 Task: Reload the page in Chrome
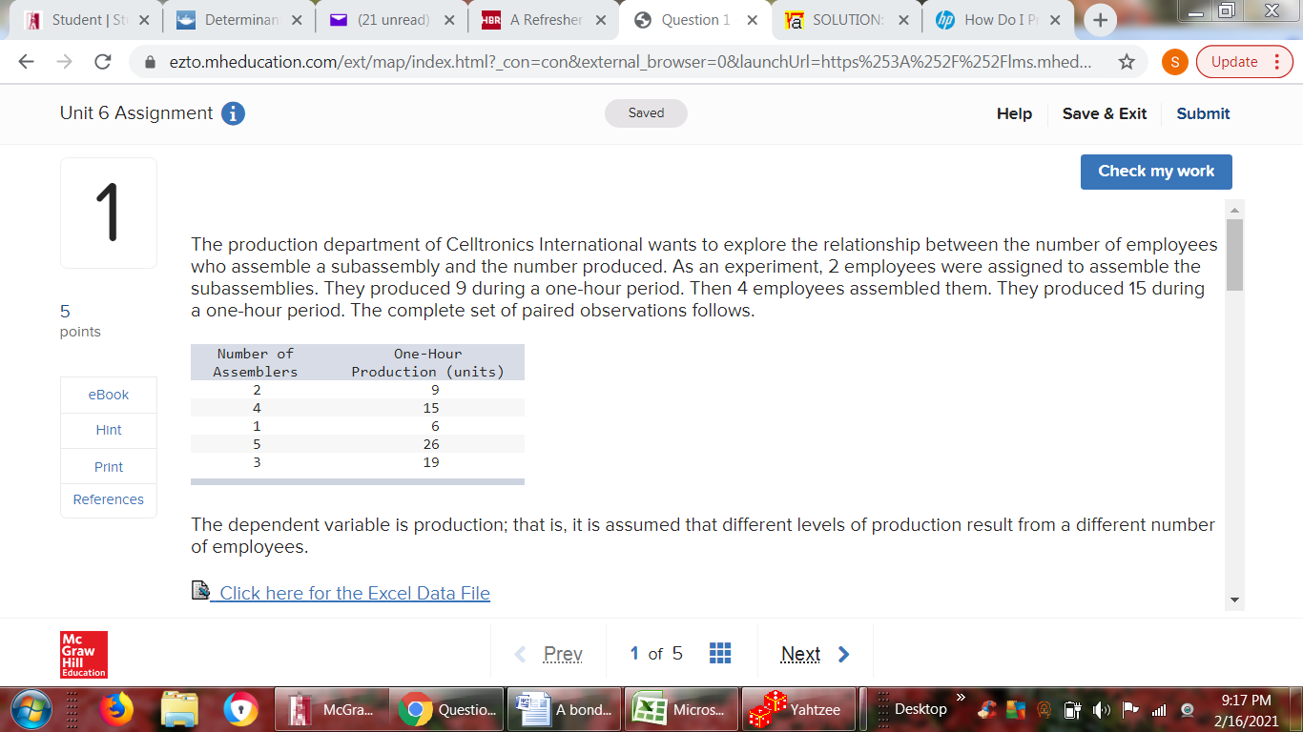(103, 61)
